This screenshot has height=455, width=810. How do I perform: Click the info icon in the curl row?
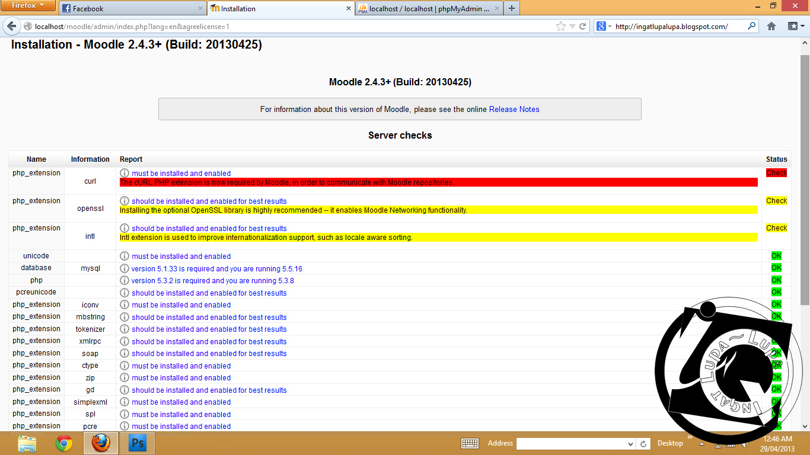(125, 173)
